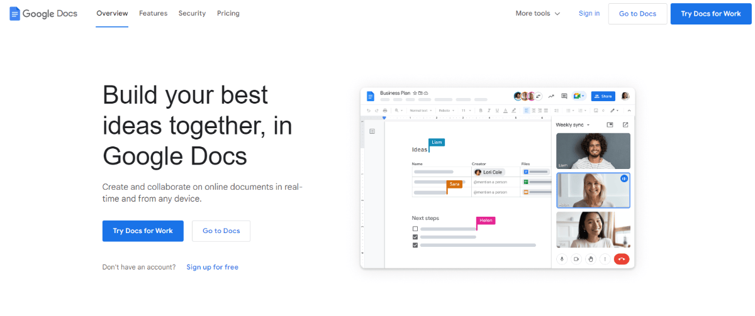Toggle the third Next steps checkbox
Viewport: 755px width, 316px height.
415,245
